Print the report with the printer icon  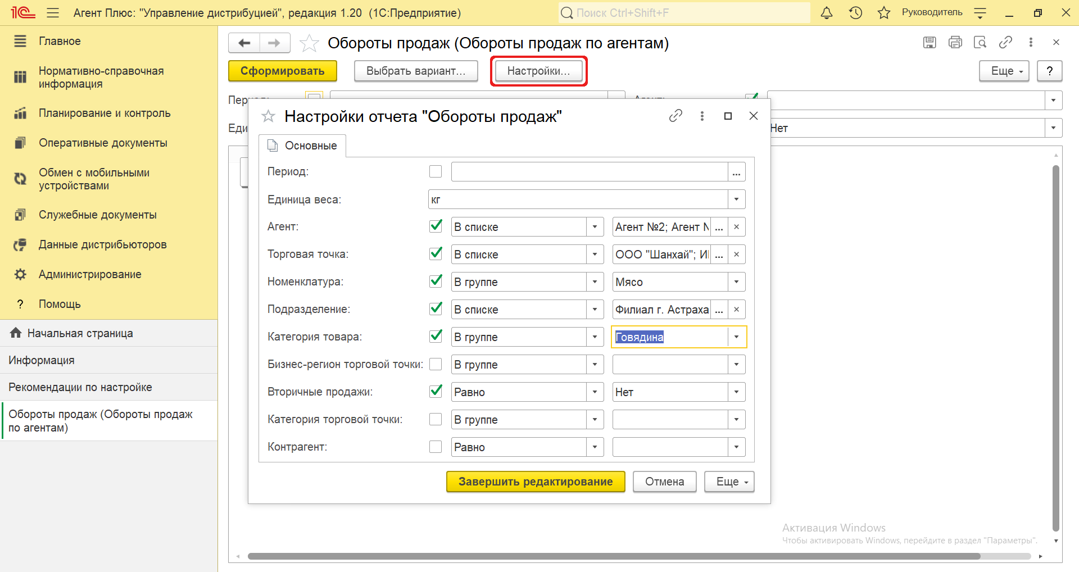pos(955,42)
